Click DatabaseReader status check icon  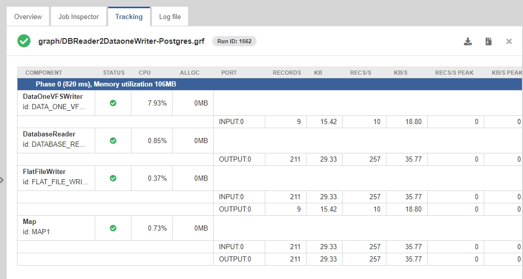pos(113,141)
